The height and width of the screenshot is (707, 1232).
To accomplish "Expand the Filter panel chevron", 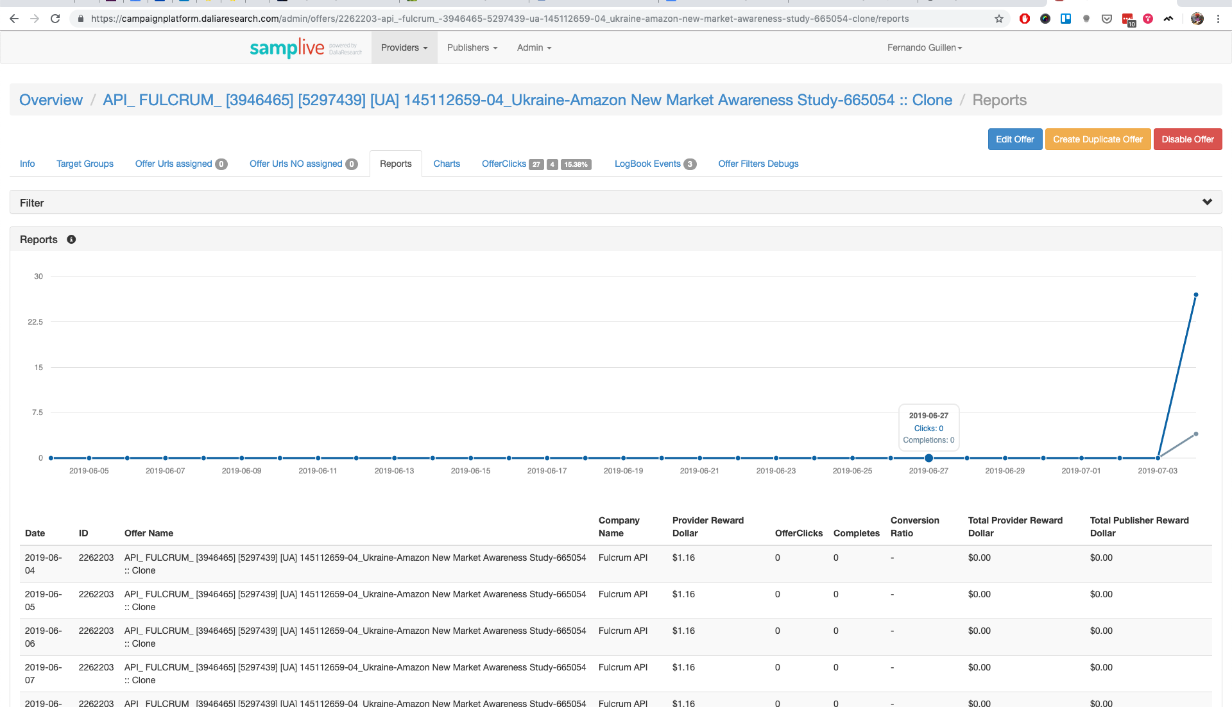I will point(1207,202).
